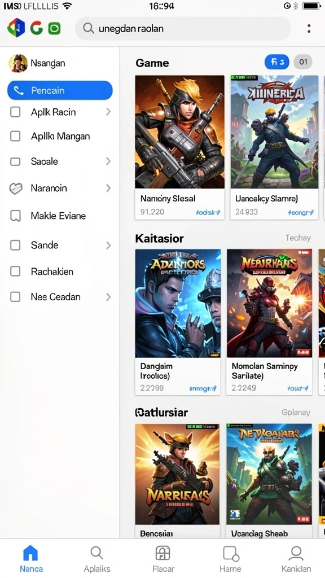Tap the Nanca home icon
Image resolution: width=325 pixels, height=578 pixels.
30,553
